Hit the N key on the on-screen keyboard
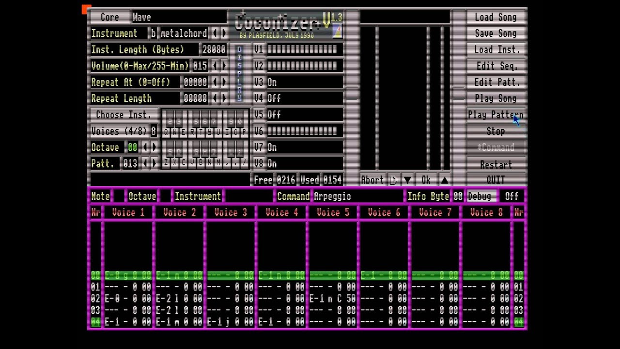Image resolution: width=620 pixels, height=349 pixels. pos(210,163)
